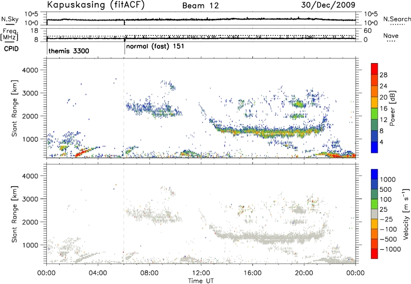
Task: Click the "4" tick on Power colorbar
Action: pos(381,142)
